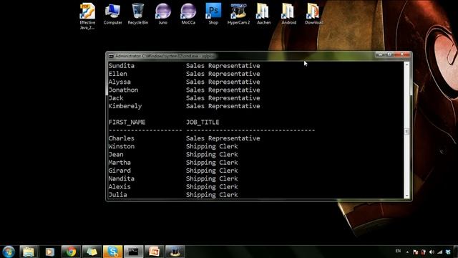Click Shipping Clerk in Winston row
The image size is (458, 258).
(x=212, y=146)
